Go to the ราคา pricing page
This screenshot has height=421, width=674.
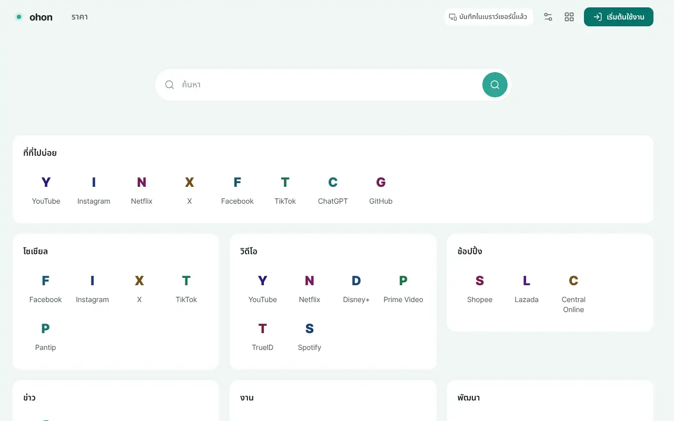tap(80, 17)
